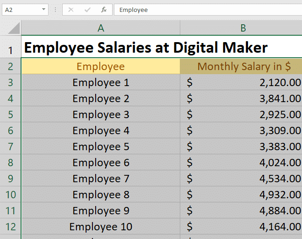Viewport: 302px width, 239px height.
Task: Select row 8 header
Action: 11,162
